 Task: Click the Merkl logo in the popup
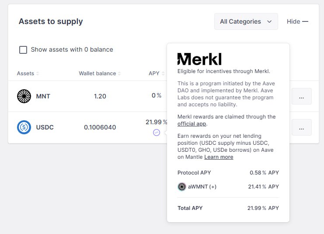pyautogui.click(x=199, y=59)
